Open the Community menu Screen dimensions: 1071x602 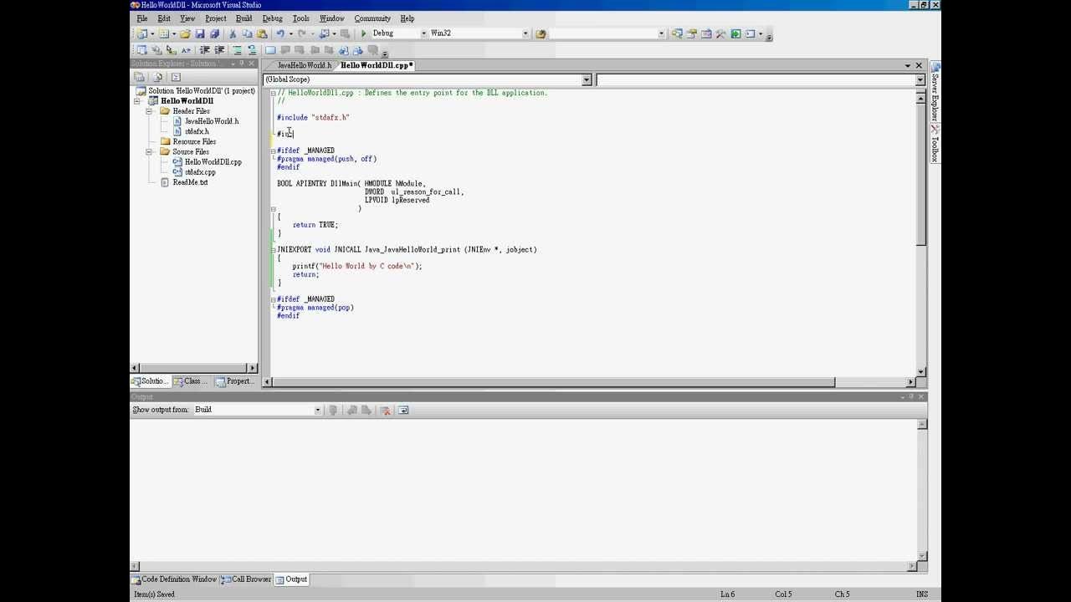372,18
